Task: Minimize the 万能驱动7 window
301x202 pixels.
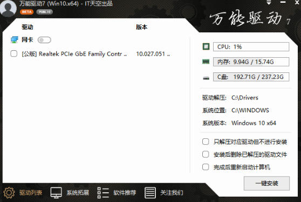Action: point(283,2)
